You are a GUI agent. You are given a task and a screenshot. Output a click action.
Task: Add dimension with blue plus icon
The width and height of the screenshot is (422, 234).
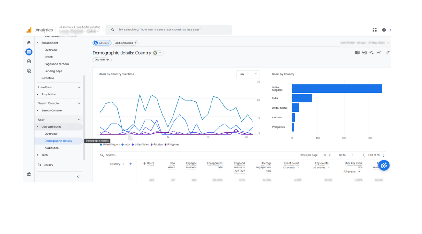coord(130,164)
